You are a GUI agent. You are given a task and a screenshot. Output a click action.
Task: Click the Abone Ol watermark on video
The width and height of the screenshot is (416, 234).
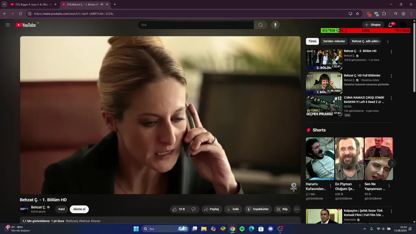point(293,187)
